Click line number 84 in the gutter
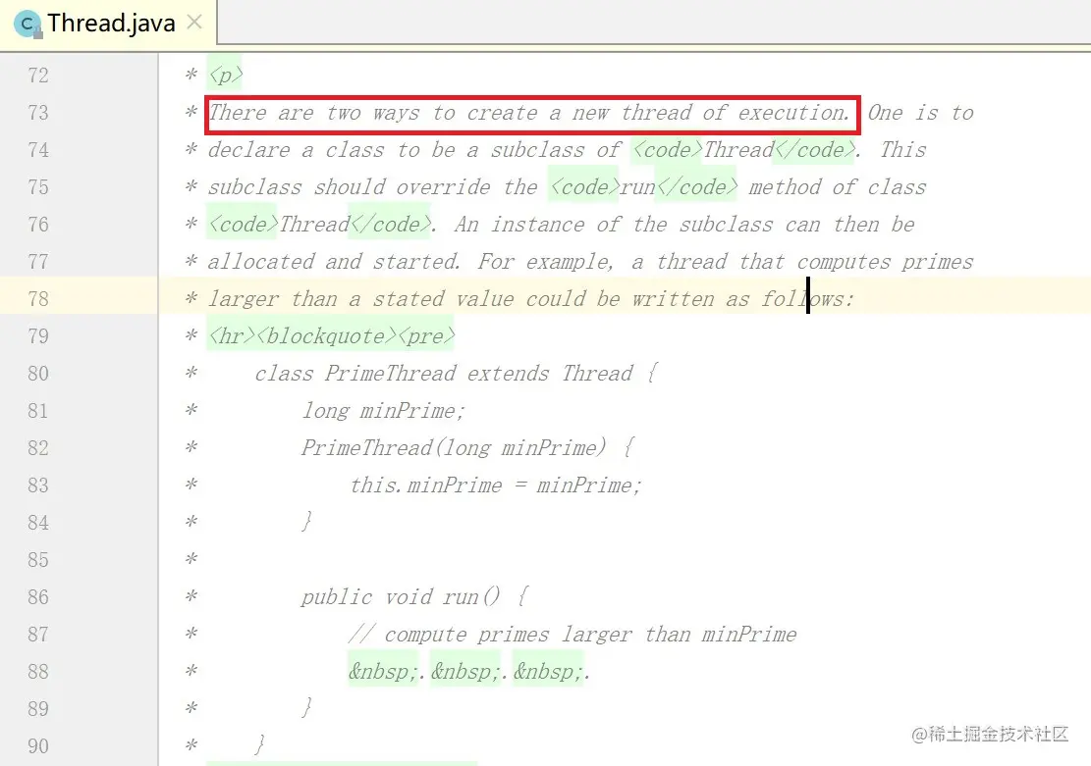Viewport: 1091px width, 766px height. click(x=38, y=523)
